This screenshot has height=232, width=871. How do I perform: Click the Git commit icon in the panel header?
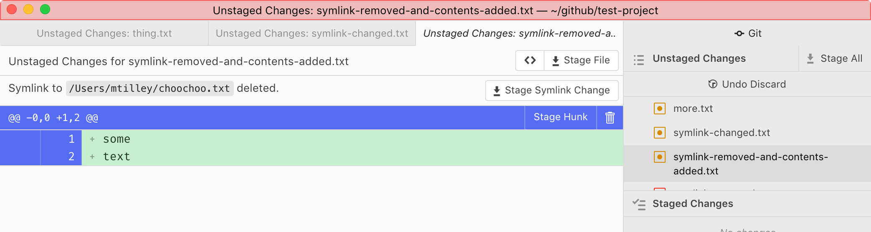[739, 33]
